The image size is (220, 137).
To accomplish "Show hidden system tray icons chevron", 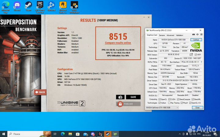I will [x=180, y=134].
